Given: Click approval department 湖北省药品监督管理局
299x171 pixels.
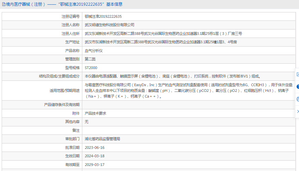Looking at the screenshot, I should (x=102, y=139).
